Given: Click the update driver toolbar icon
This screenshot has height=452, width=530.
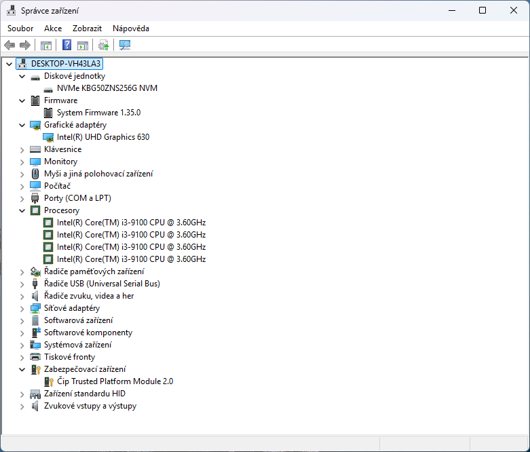Looking at the screenshot, I should click(103, 45).
